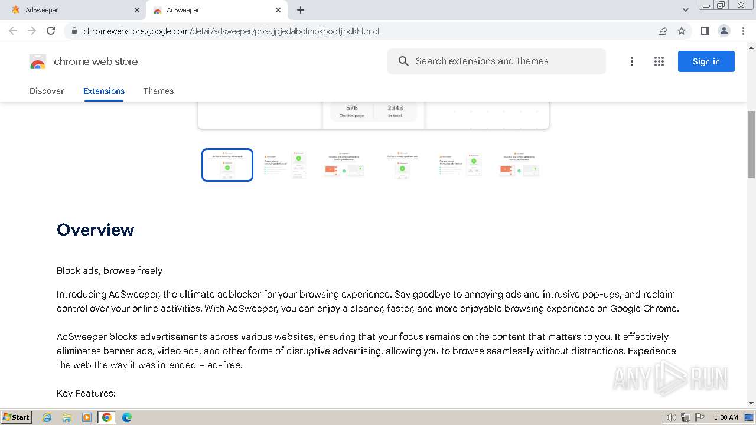Select the third screenshot thumbnail
The image size is (756, 425).
(x=344, y=165)
